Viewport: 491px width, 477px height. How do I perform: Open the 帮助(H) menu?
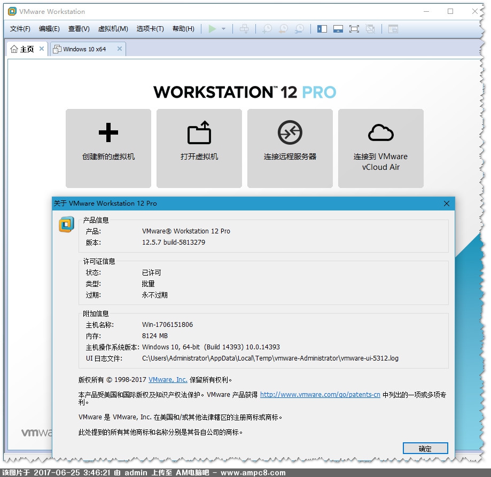pyautogui.click(x=183, y=29)
